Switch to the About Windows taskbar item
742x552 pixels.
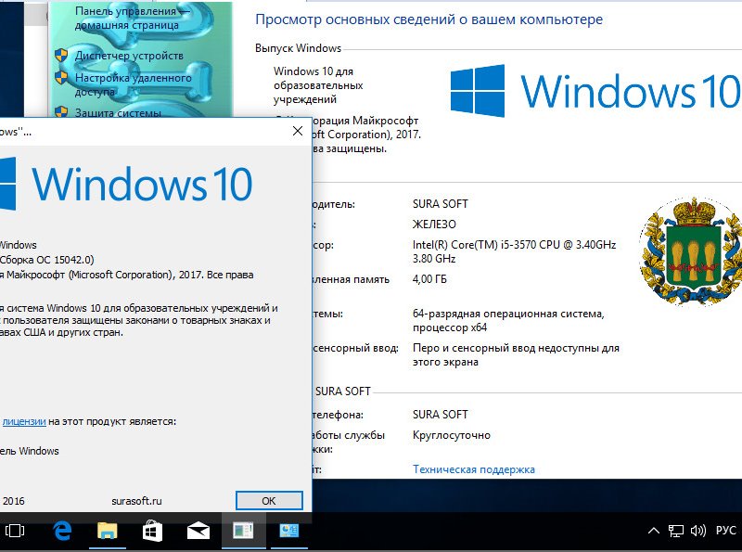tap(243, 531)
